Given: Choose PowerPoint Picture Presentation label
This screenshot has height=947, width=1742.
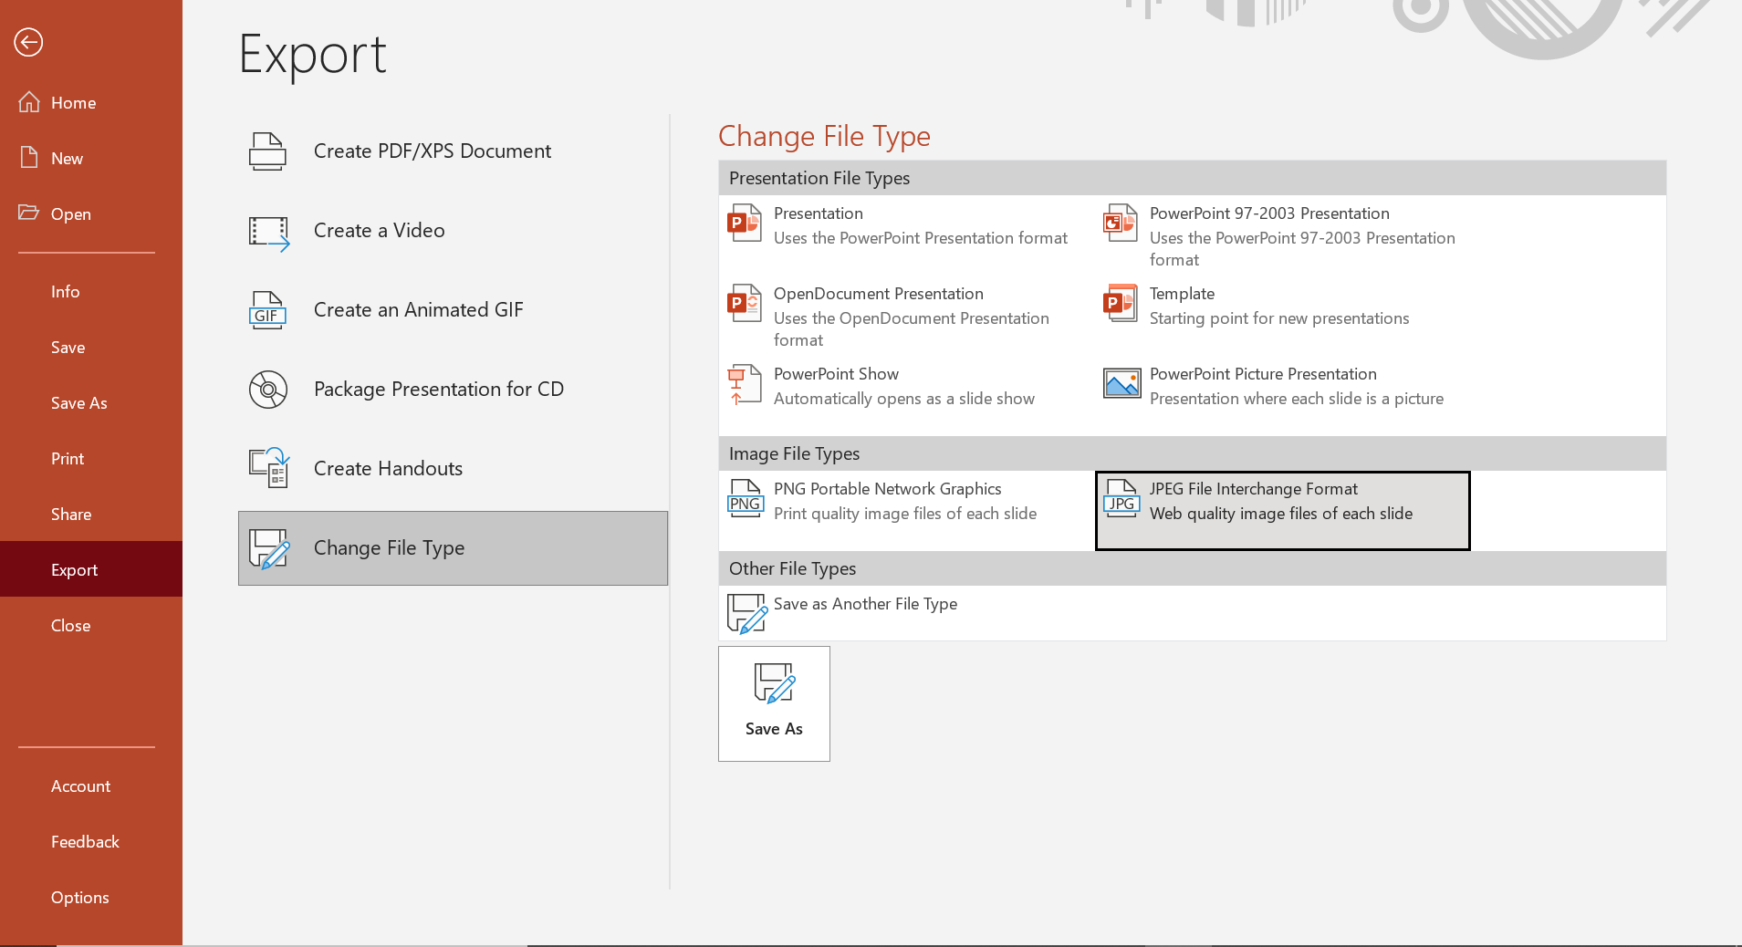Looking at the screenshot, I should point(1263,374).
